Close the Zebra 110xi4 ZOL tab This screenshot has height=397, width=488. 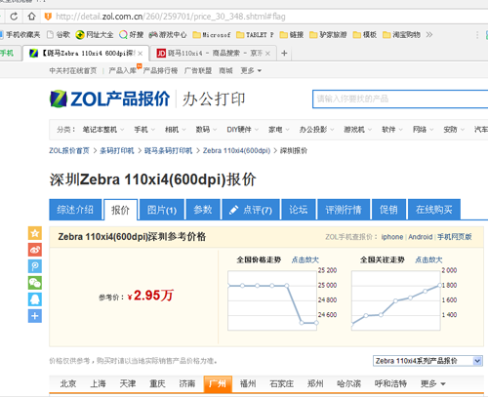click(x=141, y=54)
